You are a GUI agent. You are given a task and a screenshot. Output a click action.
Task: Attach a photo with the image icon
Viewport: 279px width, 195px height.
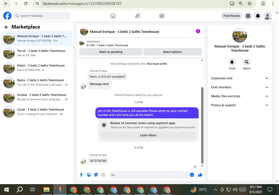[89, 175]
